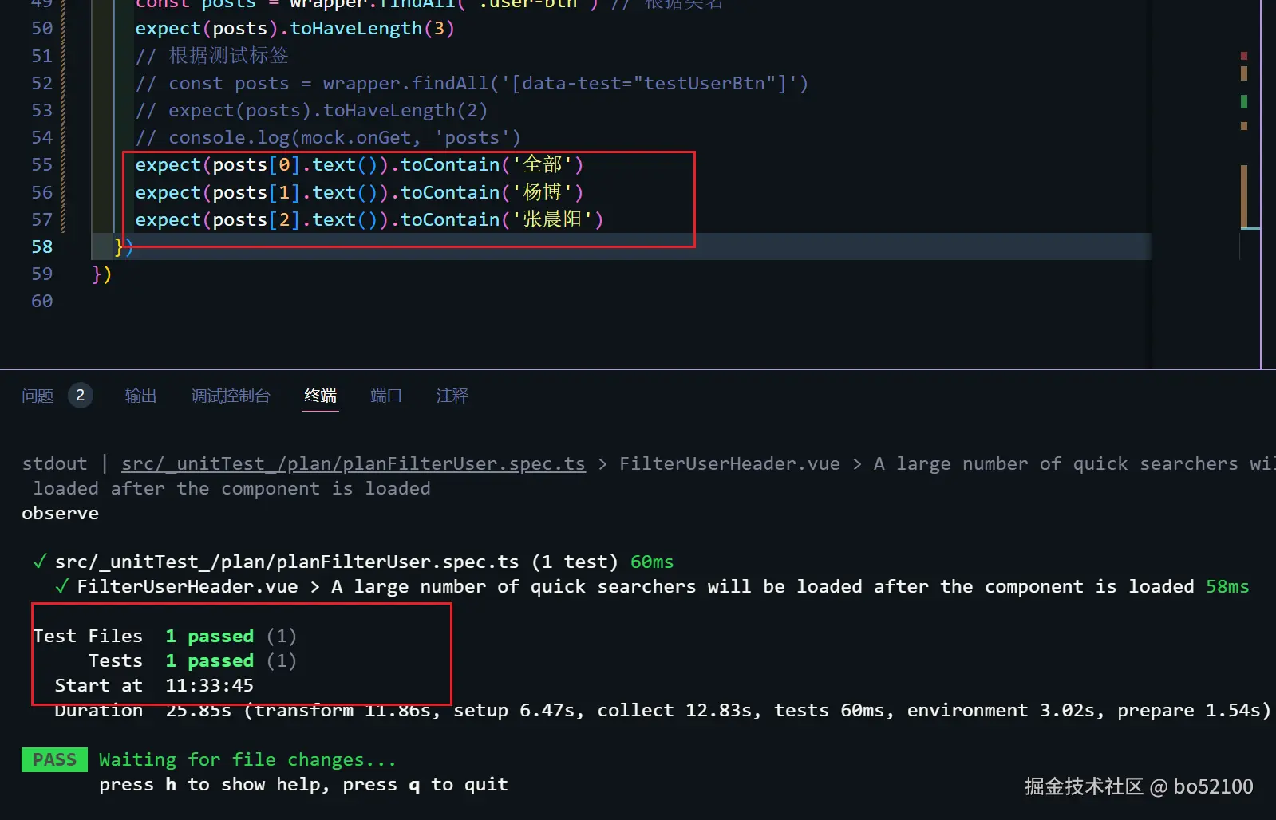This screenshot has width=1276, height=820.
Task: Click 'Waiting for file changes...' text
Action: pyautogui.click(x=247, y=760)
